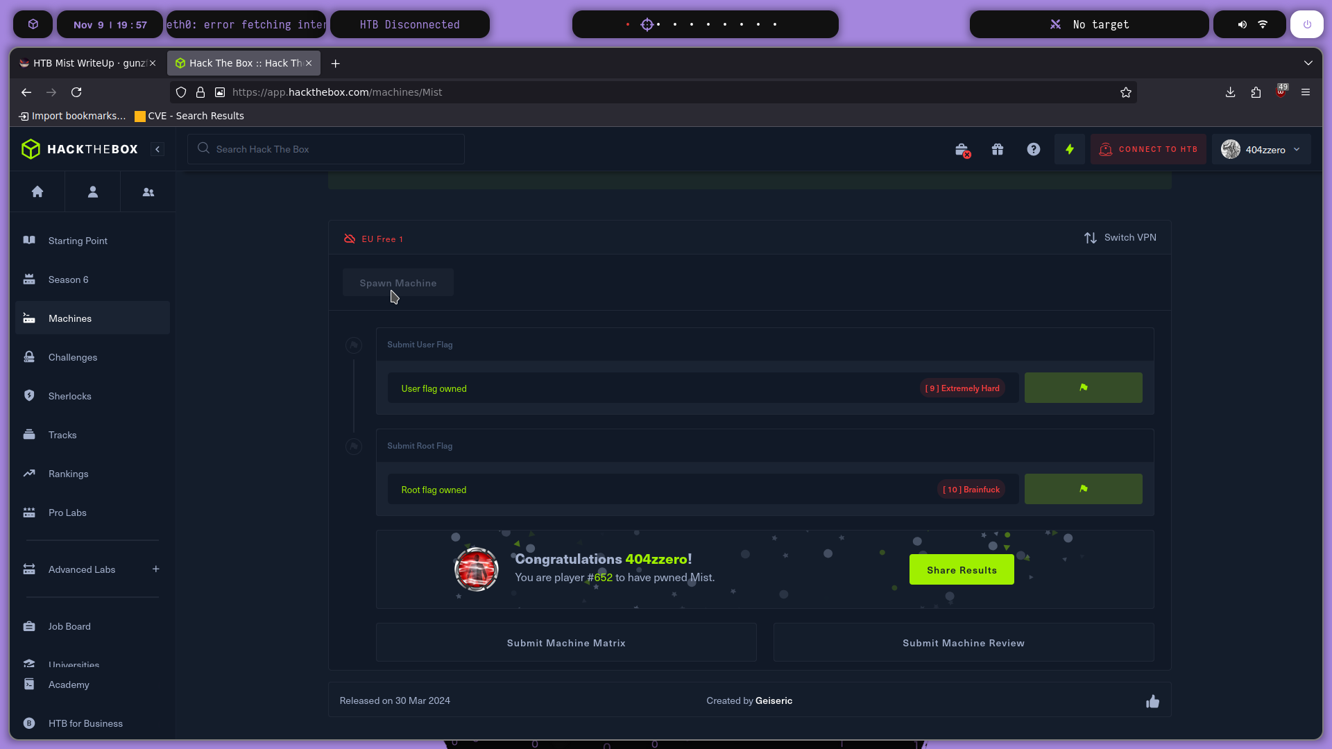The image size is (1332, 749).
Task: Select Machines in sidebar
Action: pyautogui.click(x=92, y=318)
